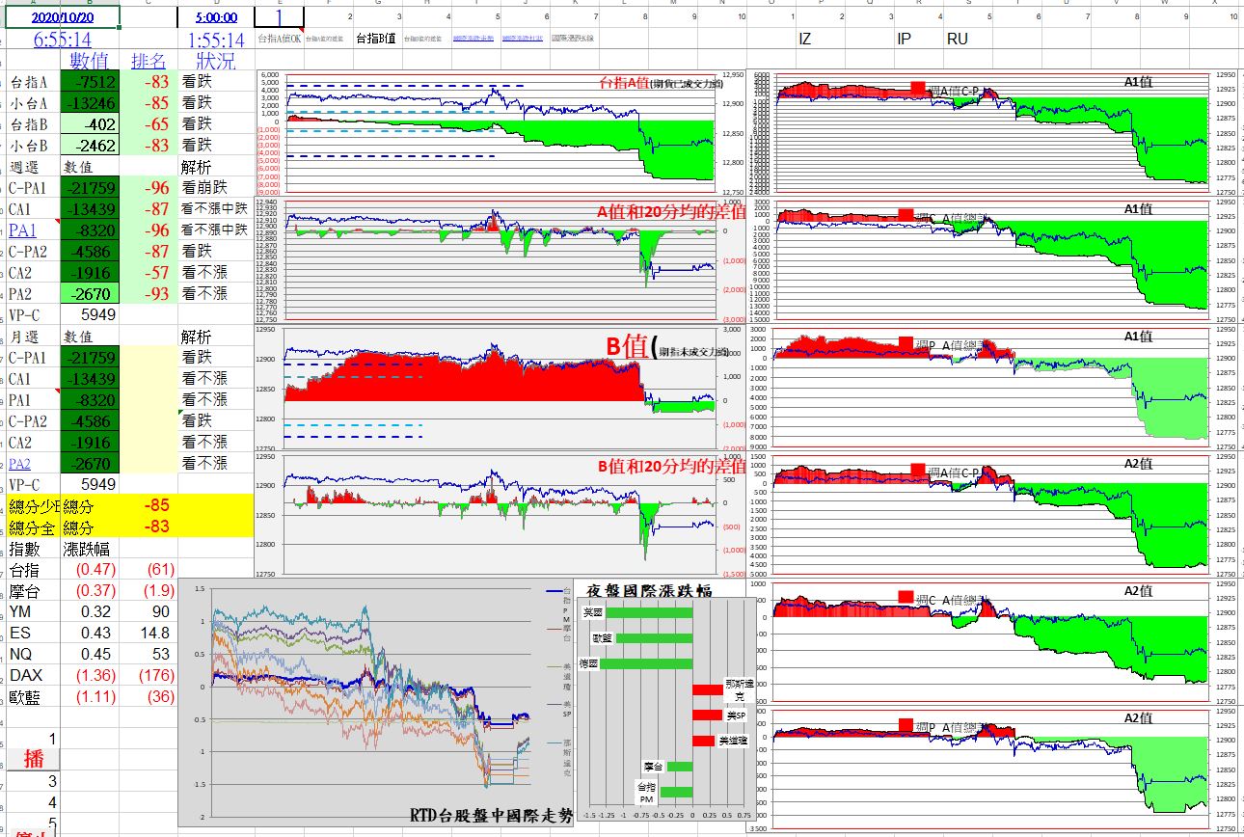Image resolution: width=1244 pixels, height=837 pixels.
Task: Select the RTD台股盤中國際走勢 line chart
Action: tap(376, 704)
